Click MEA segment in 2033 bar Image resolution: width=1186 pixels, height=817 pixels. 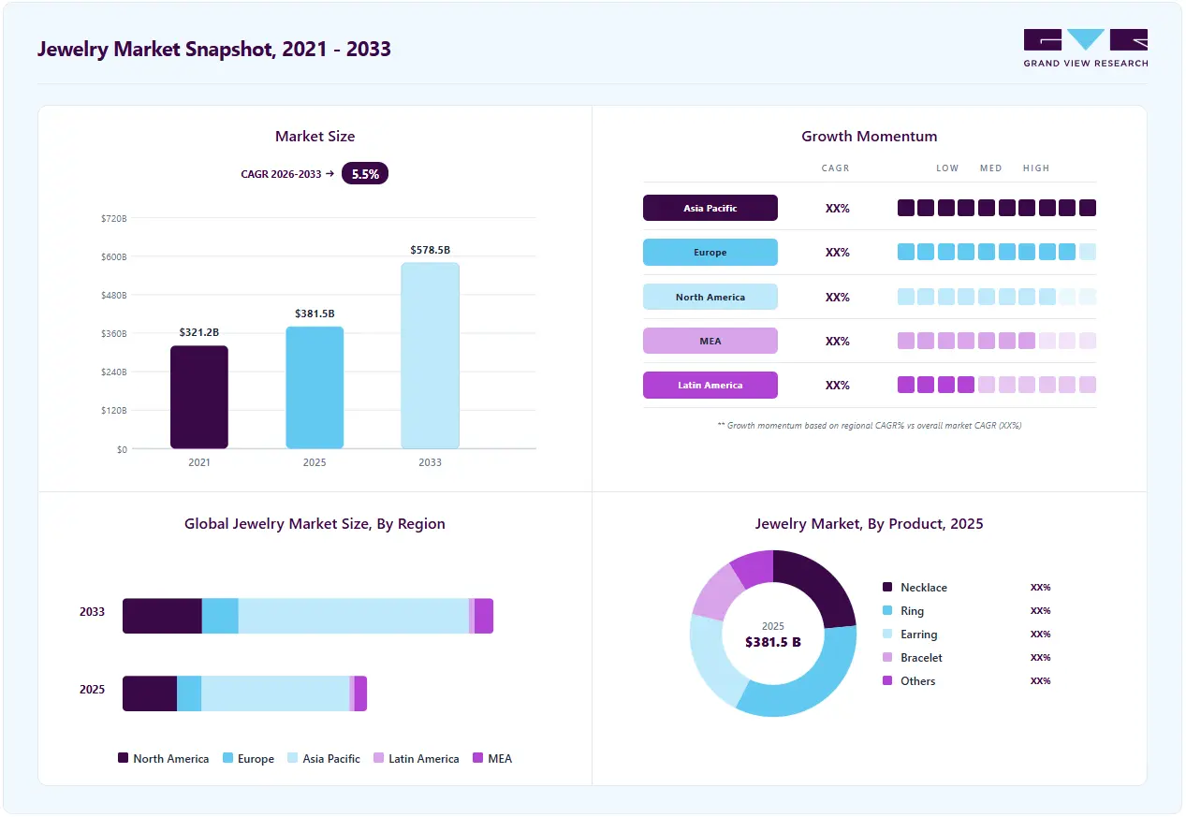[484, 616]
